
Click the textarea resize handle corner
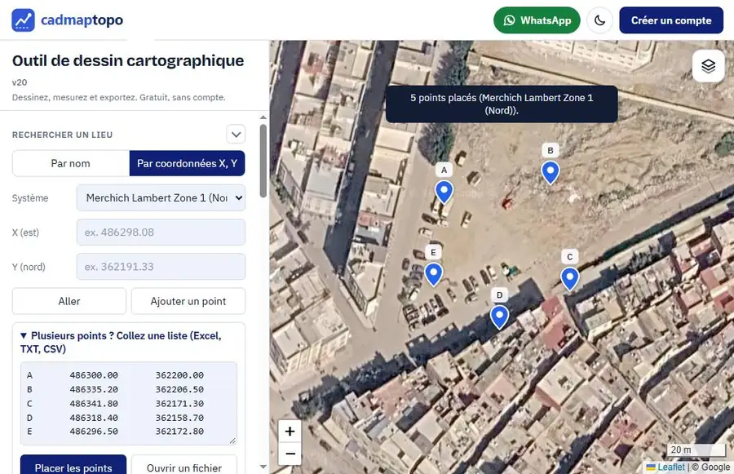coord(232,441)
